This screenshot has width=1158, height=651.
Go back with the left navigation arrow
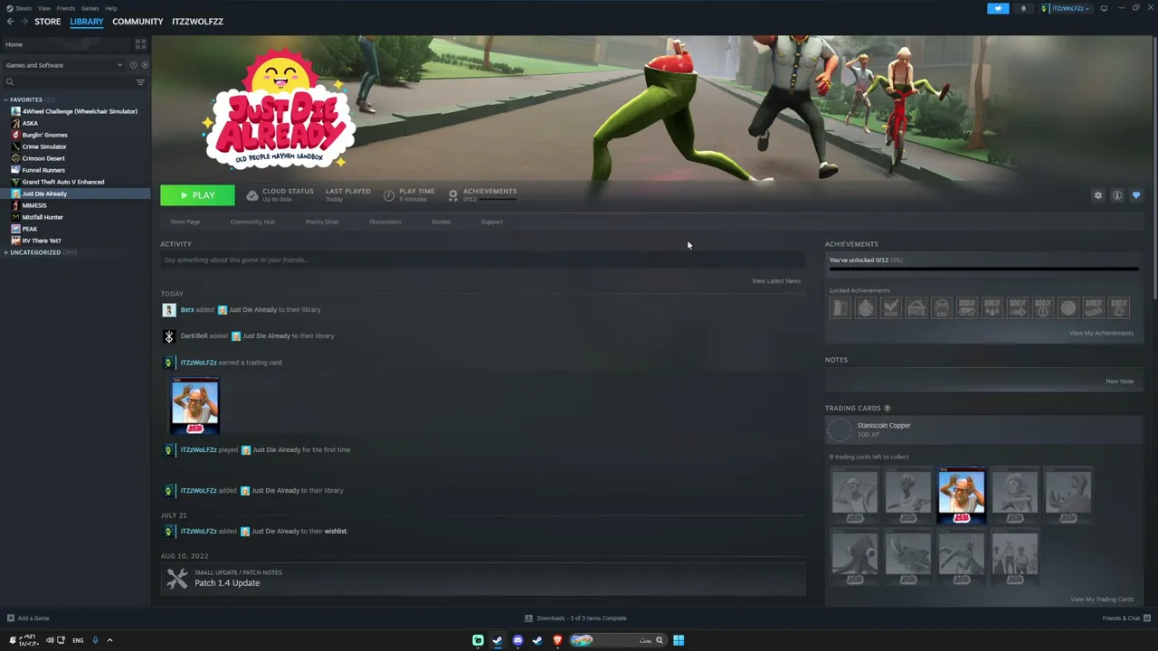tap(10, 22)
